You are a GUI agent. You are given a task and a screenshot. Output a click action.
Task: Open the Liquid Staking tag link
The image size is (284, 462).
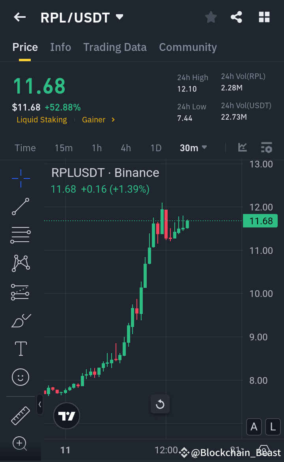tap(42, 120)
